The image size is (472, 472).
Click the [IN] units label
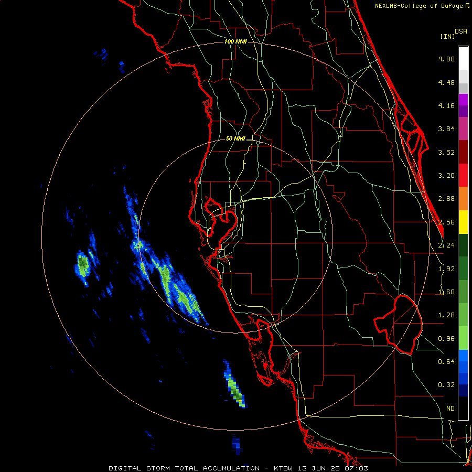448,36
